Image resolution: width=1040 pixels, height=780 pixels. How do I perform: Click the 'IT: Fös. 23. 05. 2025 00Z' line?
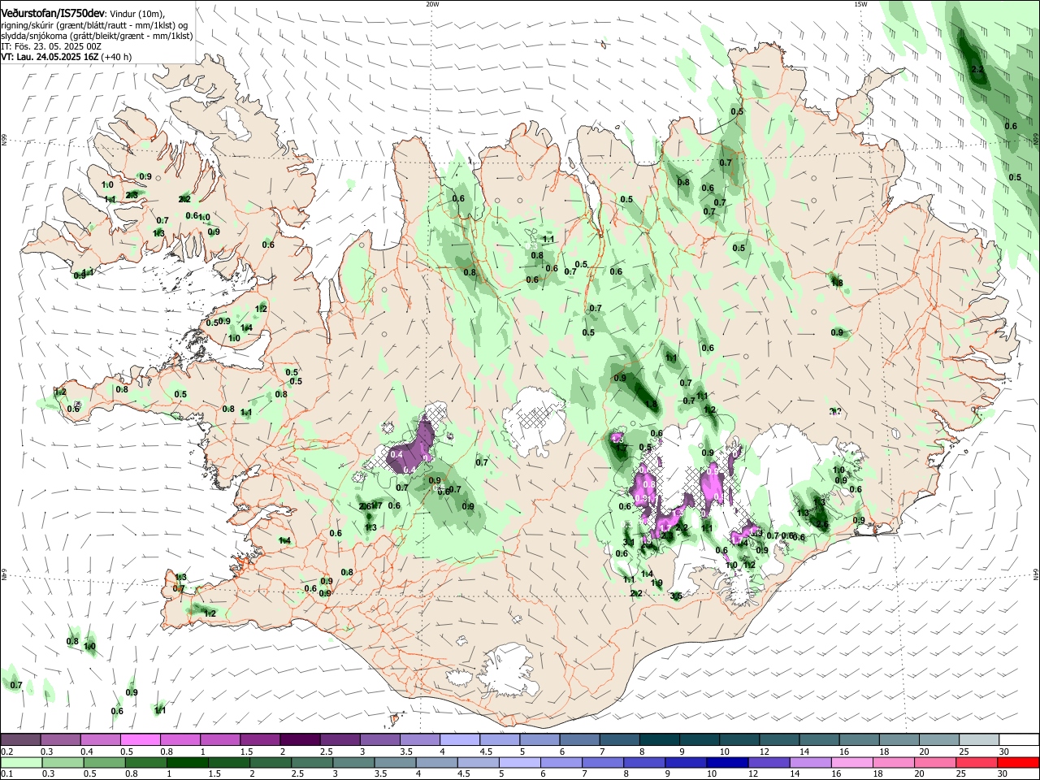50,46
